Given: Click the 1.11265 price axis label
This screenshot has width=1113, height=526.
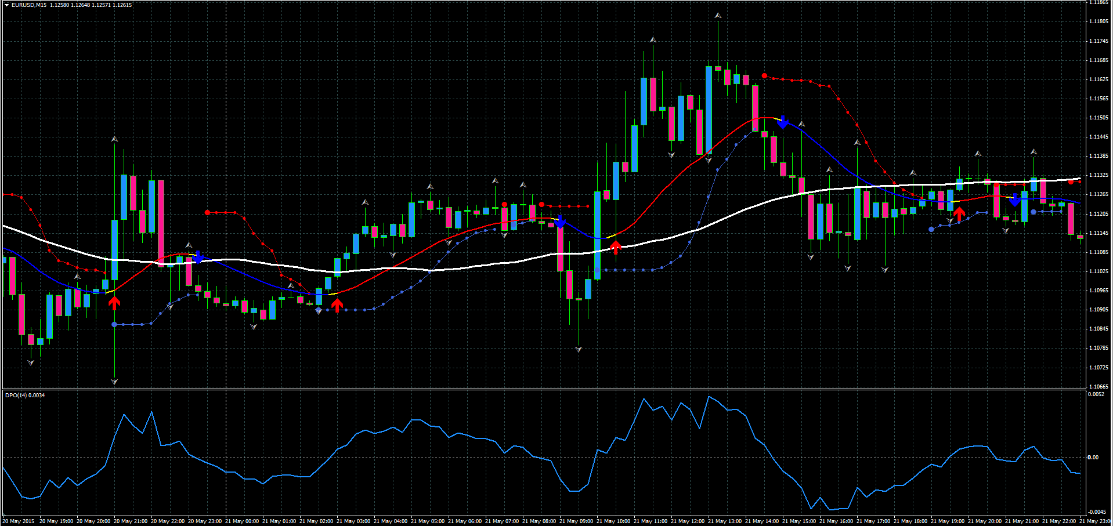Looking at the screenshot, I should 1098,194.
